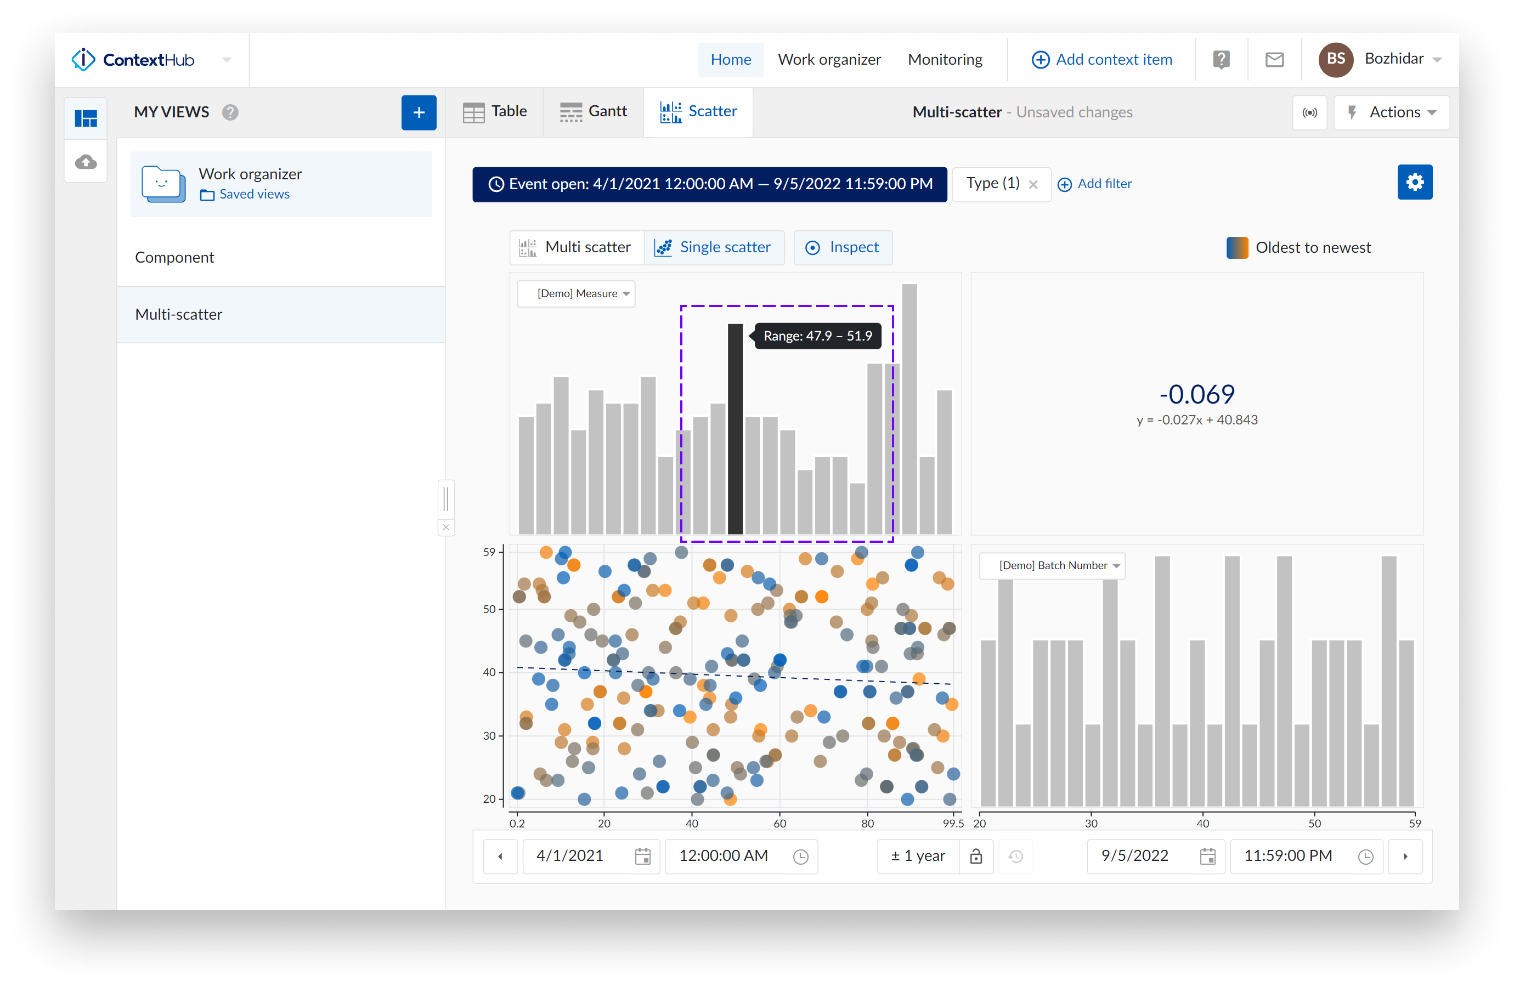Expand the [Demo] Measure dropdown
This screenshot has width=1514, height=987.
click(x=577, y=294)
